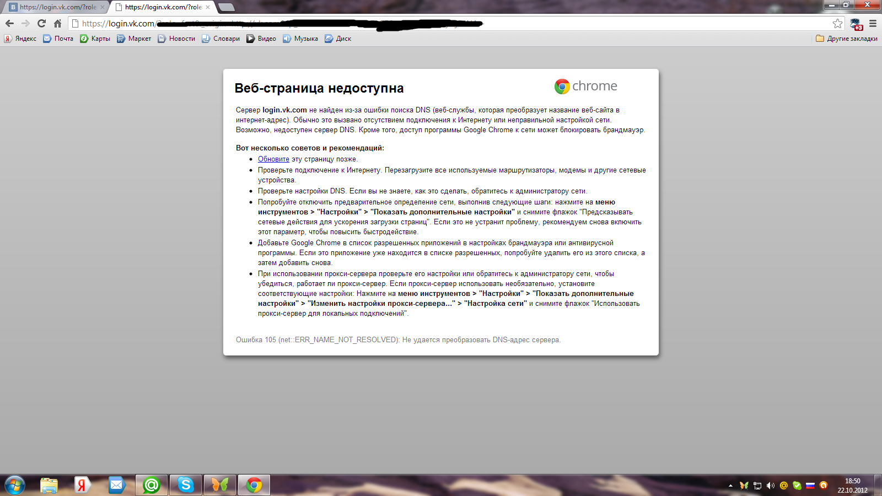Open the Chrome hamburger menu
The height and width of the screenshot is (496, 882).
tap(873, 23)
